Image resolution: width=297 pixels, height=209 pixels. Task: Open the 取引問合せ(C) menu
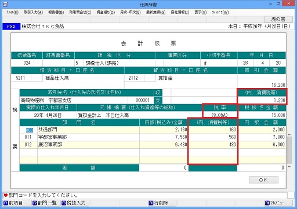click(80, 12)
